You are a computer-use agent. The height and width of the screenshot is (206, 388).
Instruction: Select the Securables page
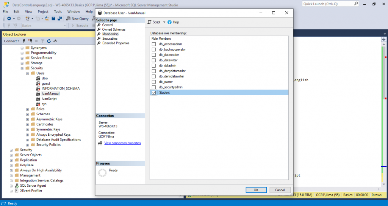click(x=110, y=39)
